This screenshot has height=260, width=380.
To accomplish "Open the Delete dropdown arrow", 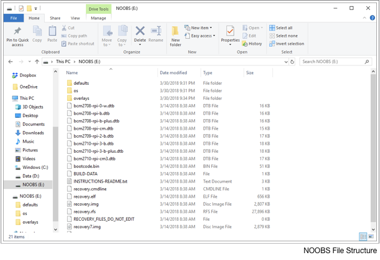I will pyautogui.click(x=140, y=45).
